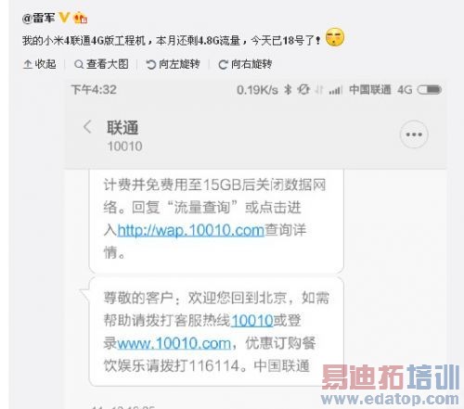Viewport: 464px width, 409px height.
Task: Tap the contact name 联通 in the header
Action: tap(122, 128)
